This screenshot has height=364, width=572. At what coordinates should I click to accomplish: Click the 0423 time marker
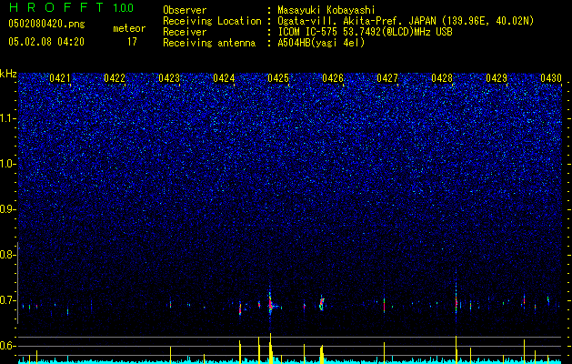point(169,78)
